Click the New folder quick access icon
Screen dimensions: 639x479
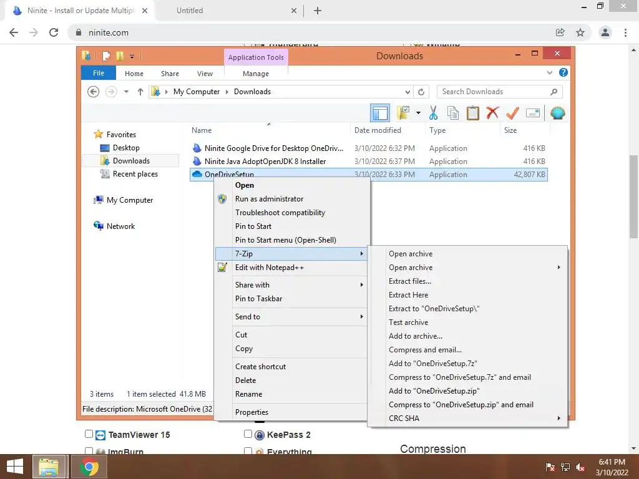pyautogui.click(x=120, y=56)
